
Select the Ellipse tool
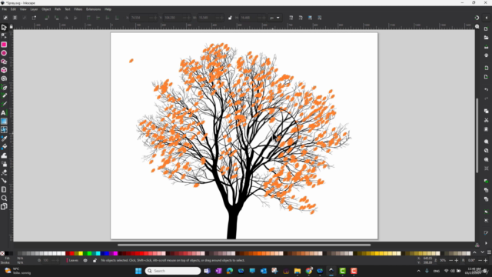pos(4,53)
